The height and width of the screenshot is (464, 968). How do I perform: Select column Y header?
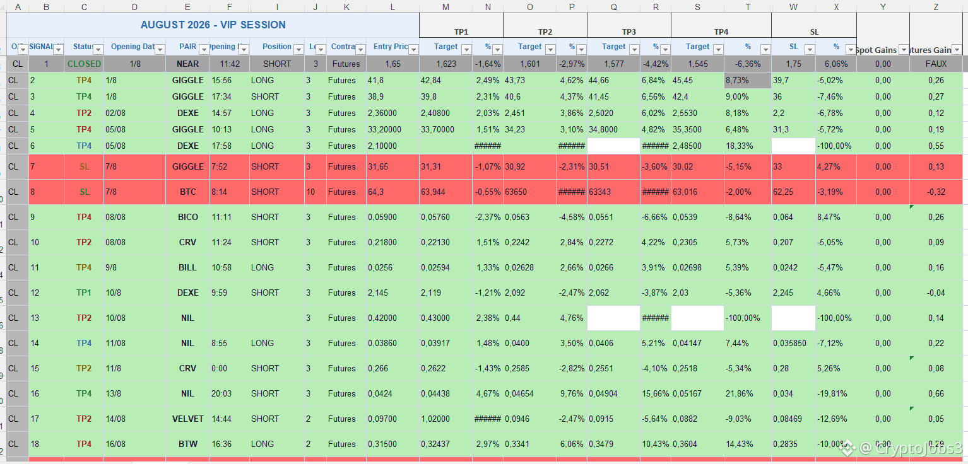883,6
